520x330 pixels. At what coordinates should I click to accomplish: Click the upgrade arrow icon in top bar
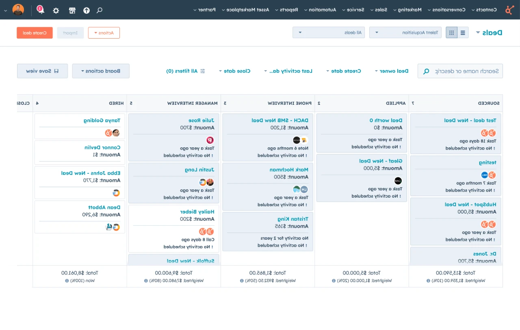[86, 10]
